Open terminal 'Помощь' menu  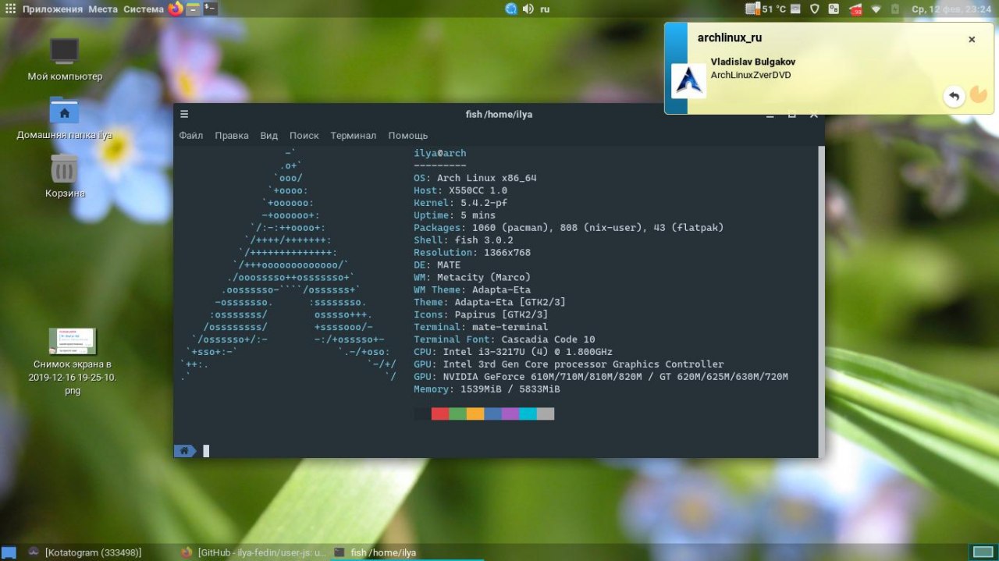pyautogui.click(x=408, y=135)
